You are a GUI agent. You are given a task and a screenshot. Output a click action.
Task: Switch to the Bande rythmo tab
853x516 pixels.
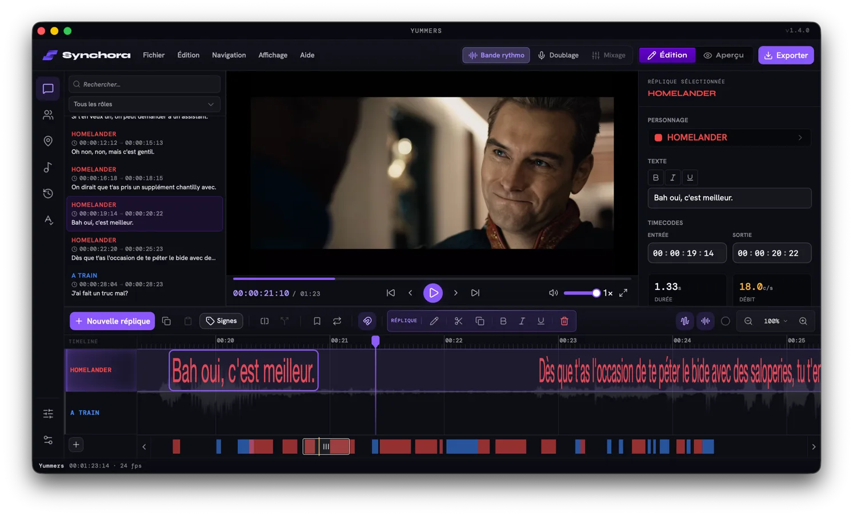click(x=496, y=55)
